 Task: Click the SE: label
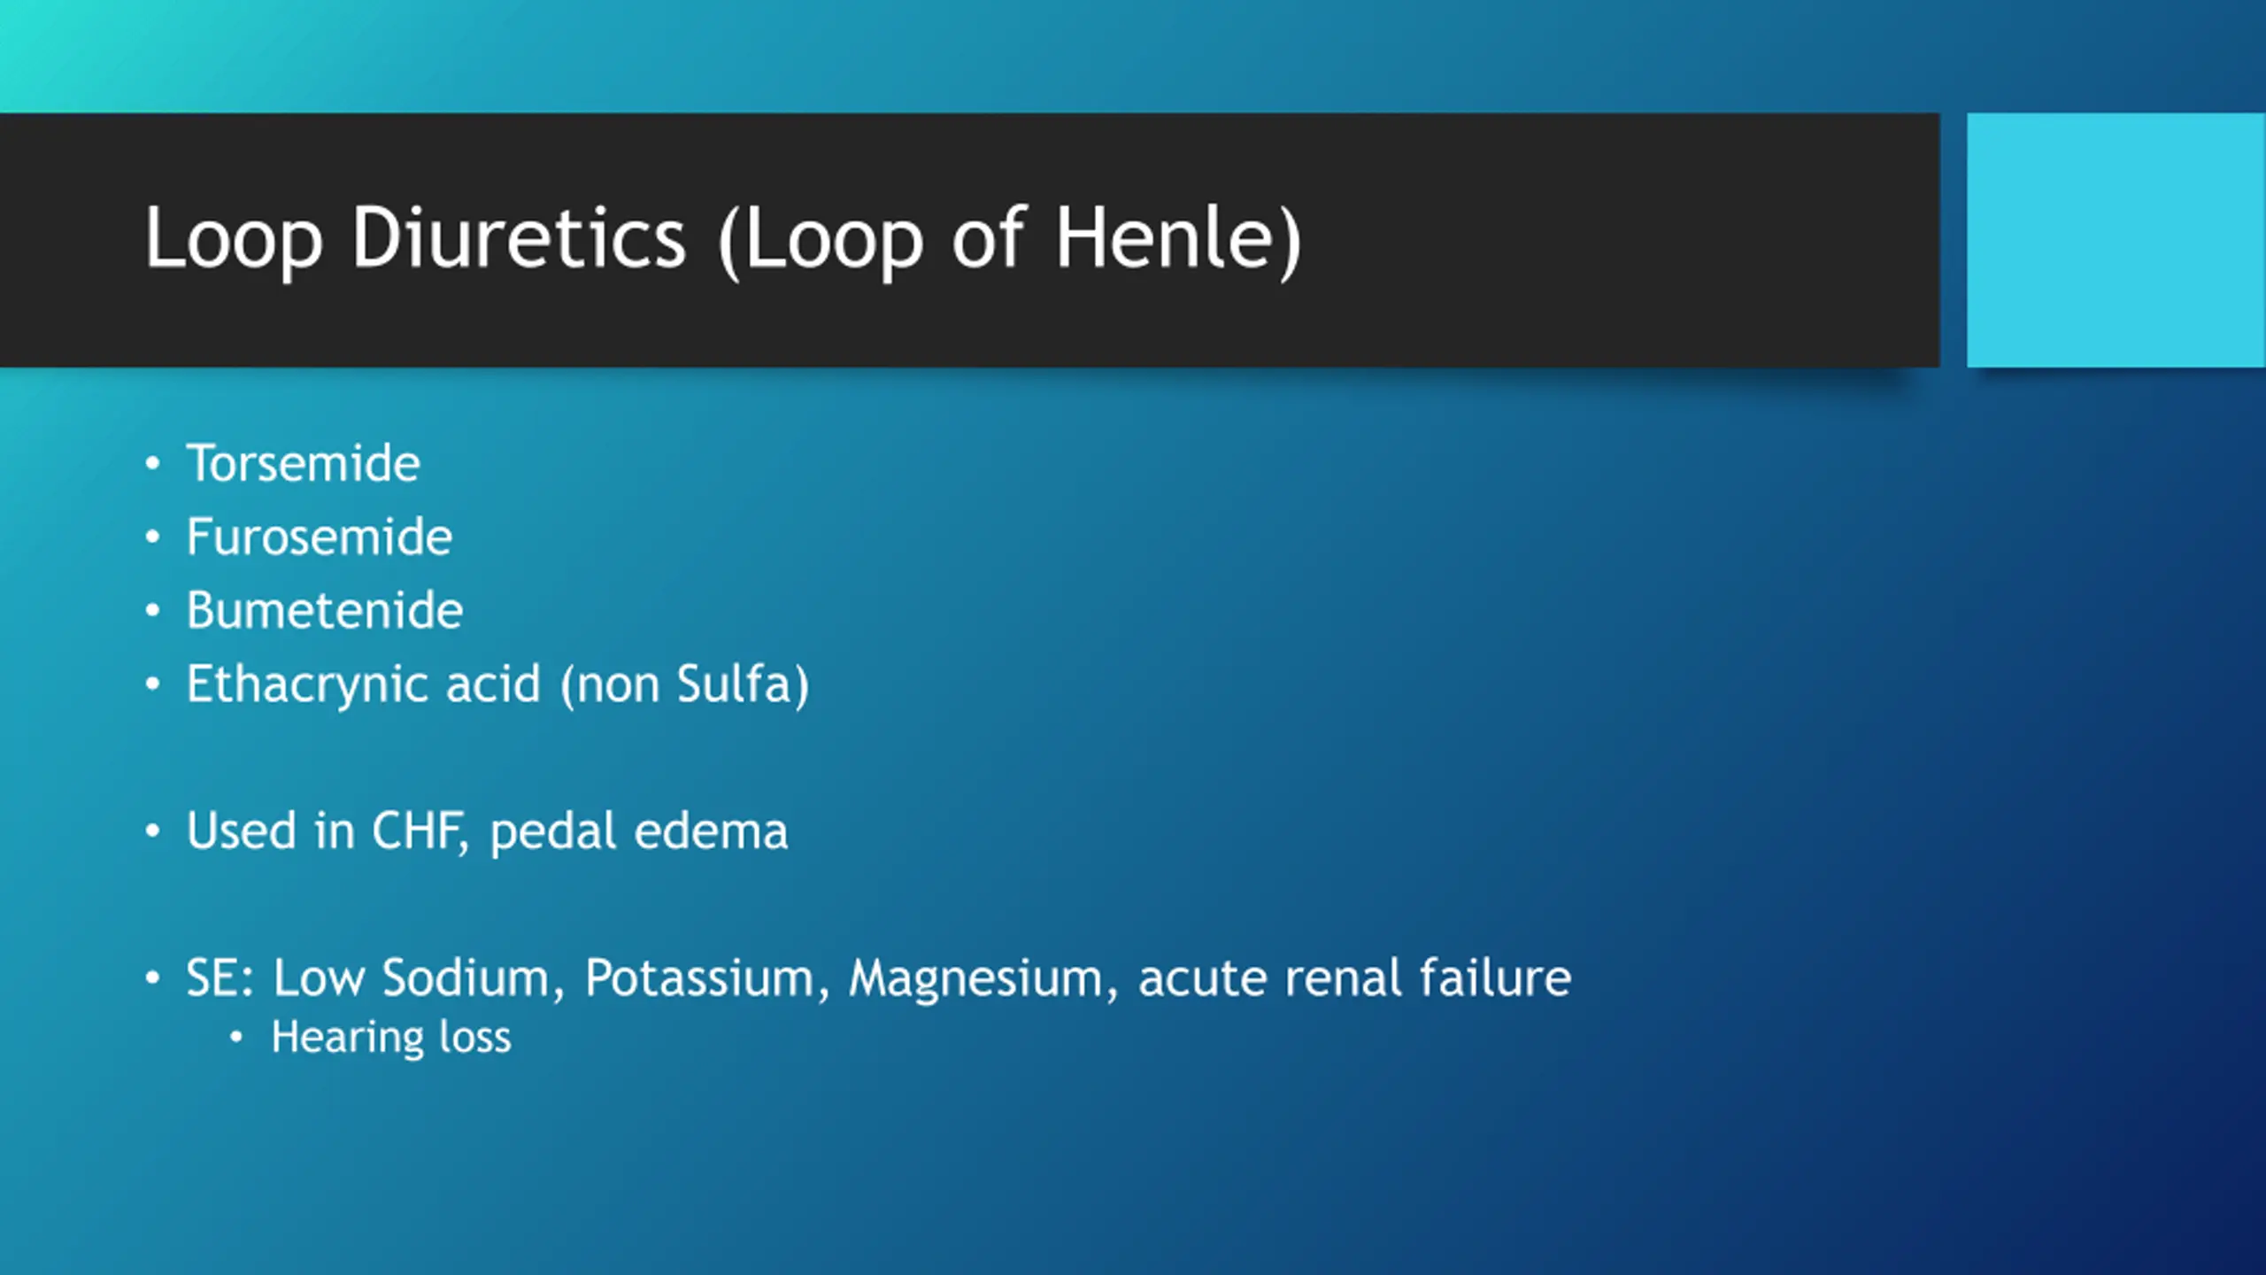click(220, 977)
